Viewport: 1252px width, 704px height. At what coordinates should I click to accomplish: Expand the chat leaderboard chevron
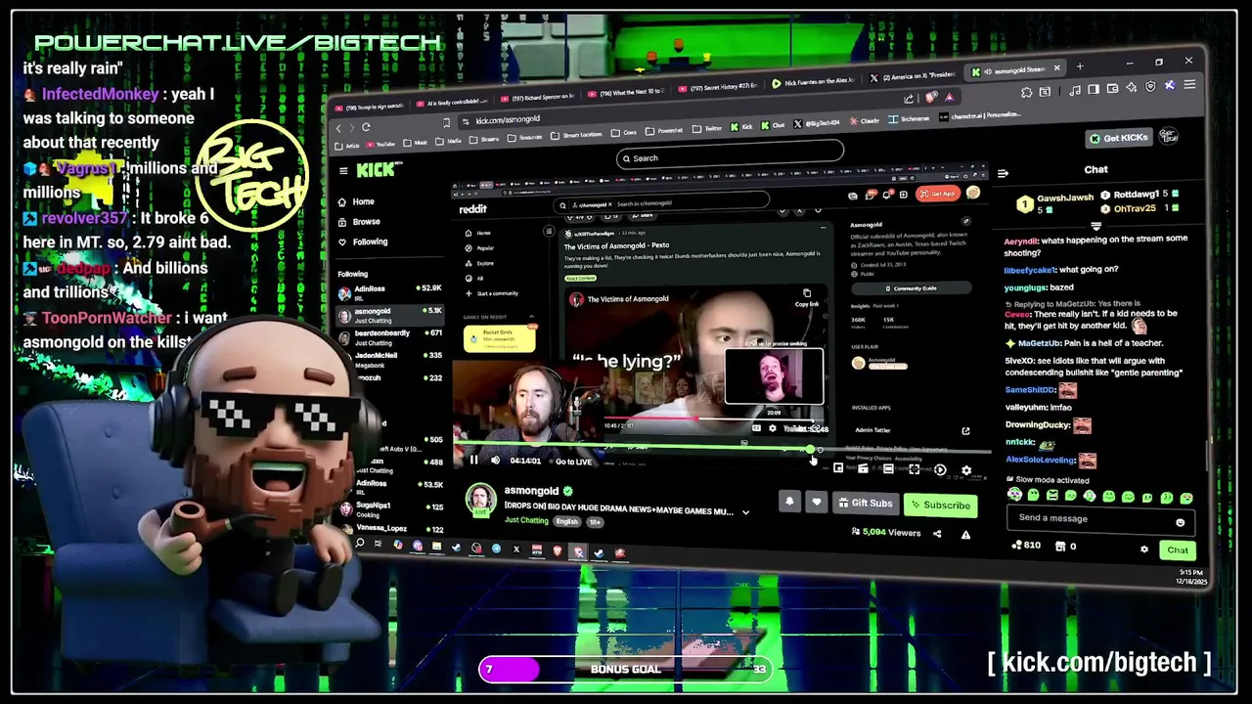click(1095, 225)
